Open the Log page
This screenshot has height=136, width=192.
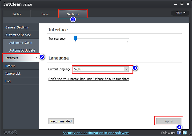pyautogui.click(x=21, y=81)
